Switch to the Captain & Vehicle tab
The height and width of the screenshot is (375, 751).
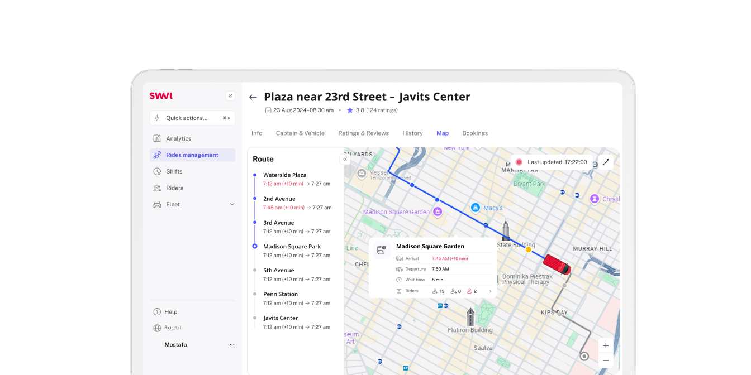click(300, 133)
